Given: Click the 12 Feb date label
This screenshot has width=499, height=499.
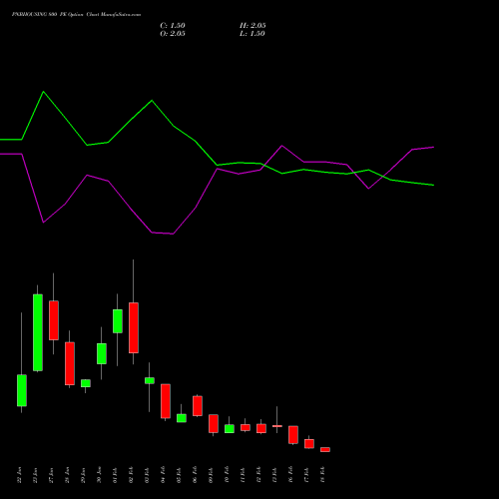Looking at the screenshot, I should click(258, 475).
